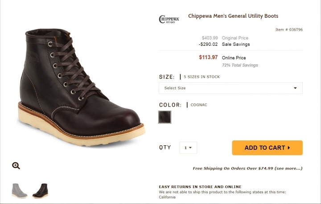Click the Select Size dropdown arrow
The height and width of the screenshot is (204, 321).
coord(295,88)
